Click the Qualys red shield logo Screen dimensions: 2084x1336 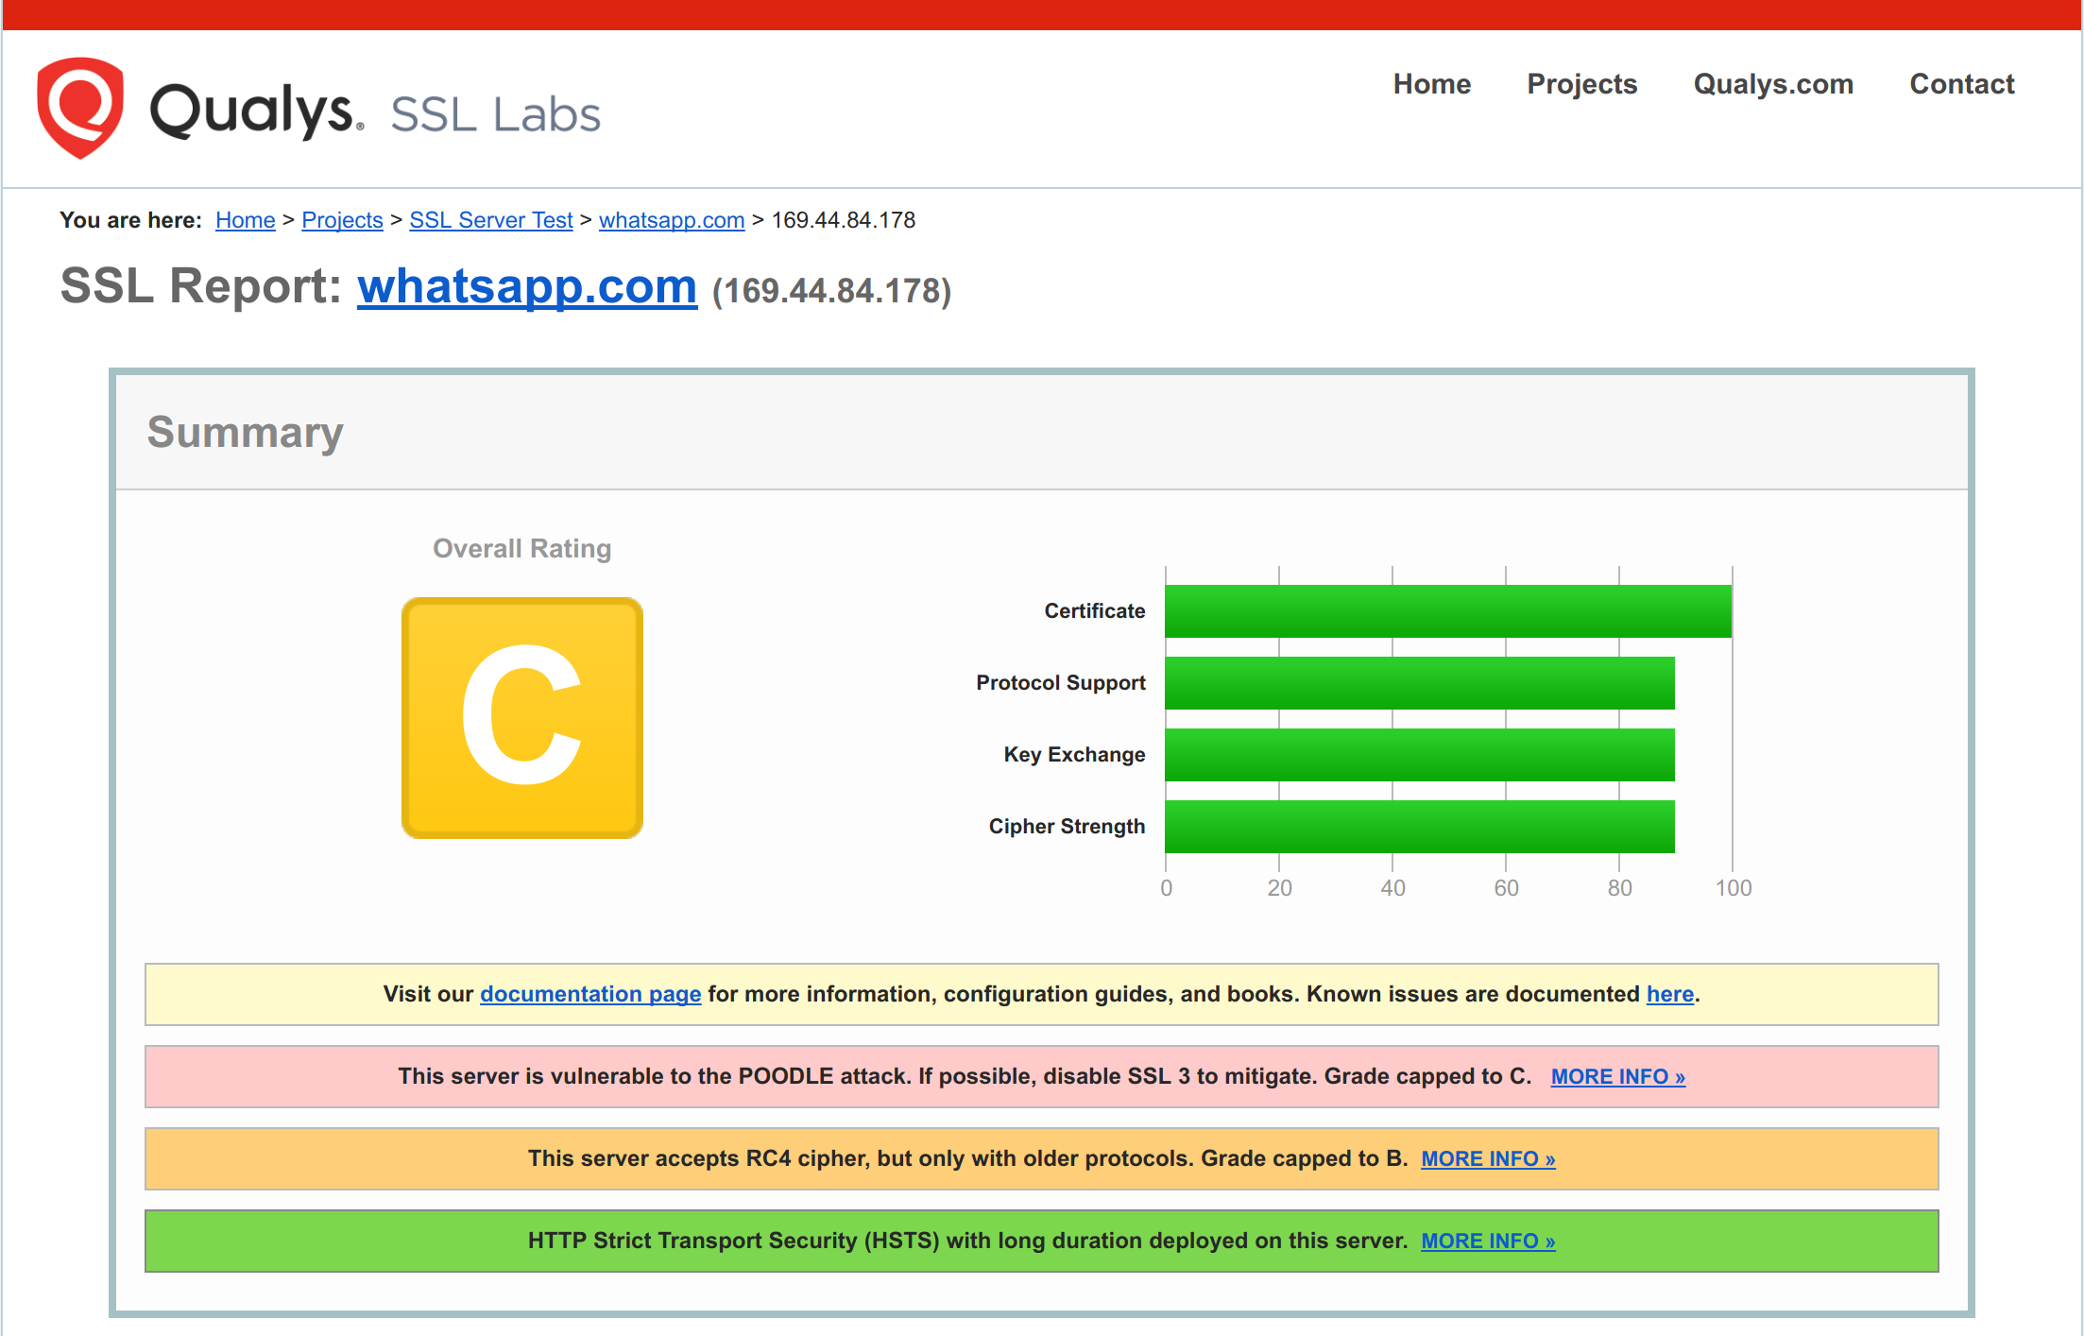coord(80,107)
